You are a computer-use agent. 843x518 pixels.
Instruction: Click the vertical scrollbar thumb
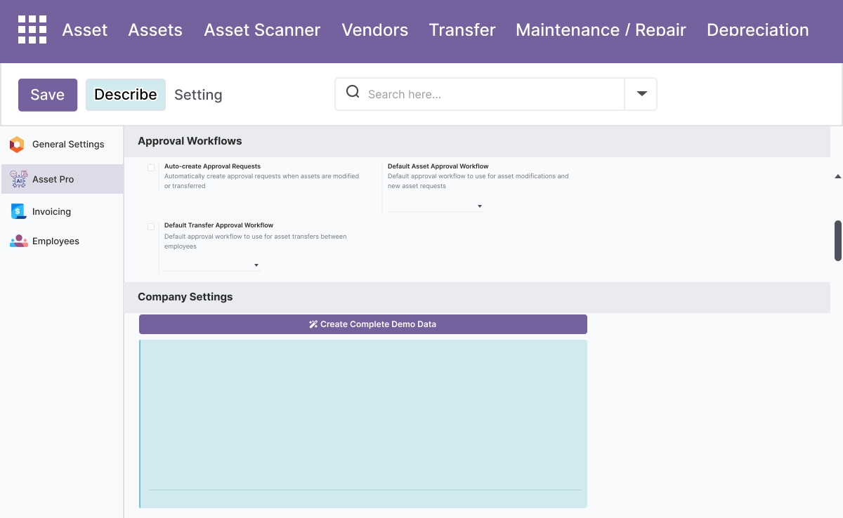tap(837, 241)
